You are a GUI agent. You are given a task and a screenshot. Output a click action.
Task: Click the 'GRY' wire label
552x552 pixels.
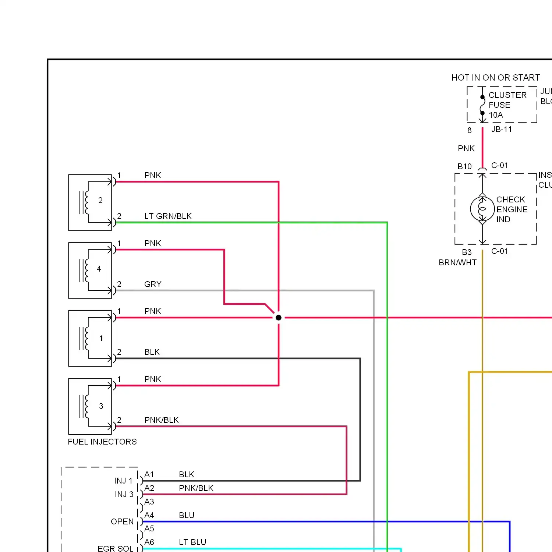pyautogui.click(x=153, y=284)
